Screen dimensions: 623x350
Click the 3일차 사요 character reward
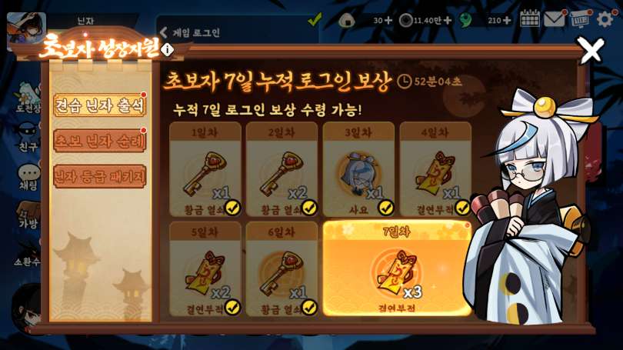click(358, 169)
